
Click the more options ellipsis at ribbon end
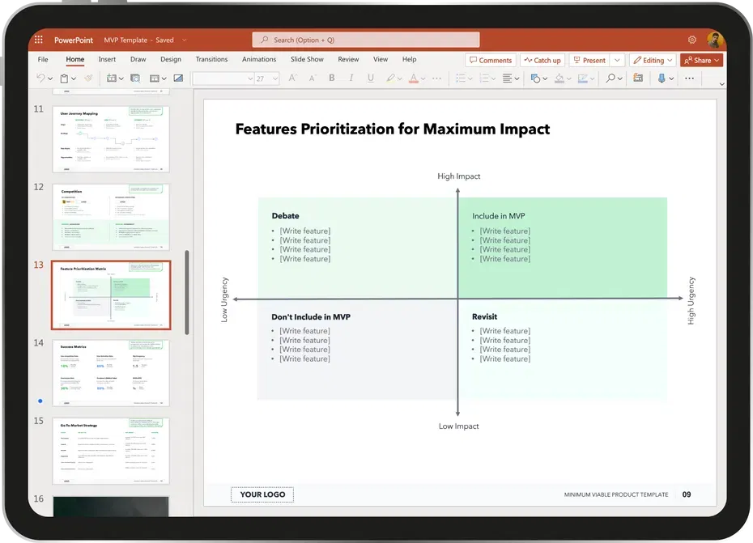tap(690, 78)
